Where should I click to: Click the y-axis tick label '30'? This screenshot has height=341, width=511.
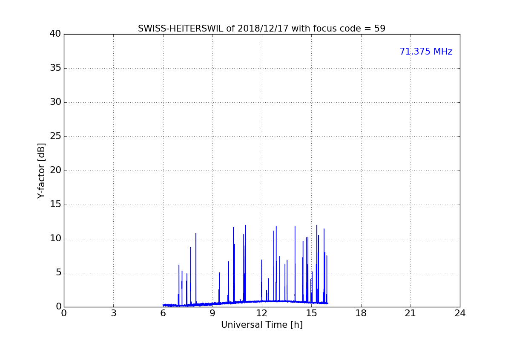pos(55,102)
